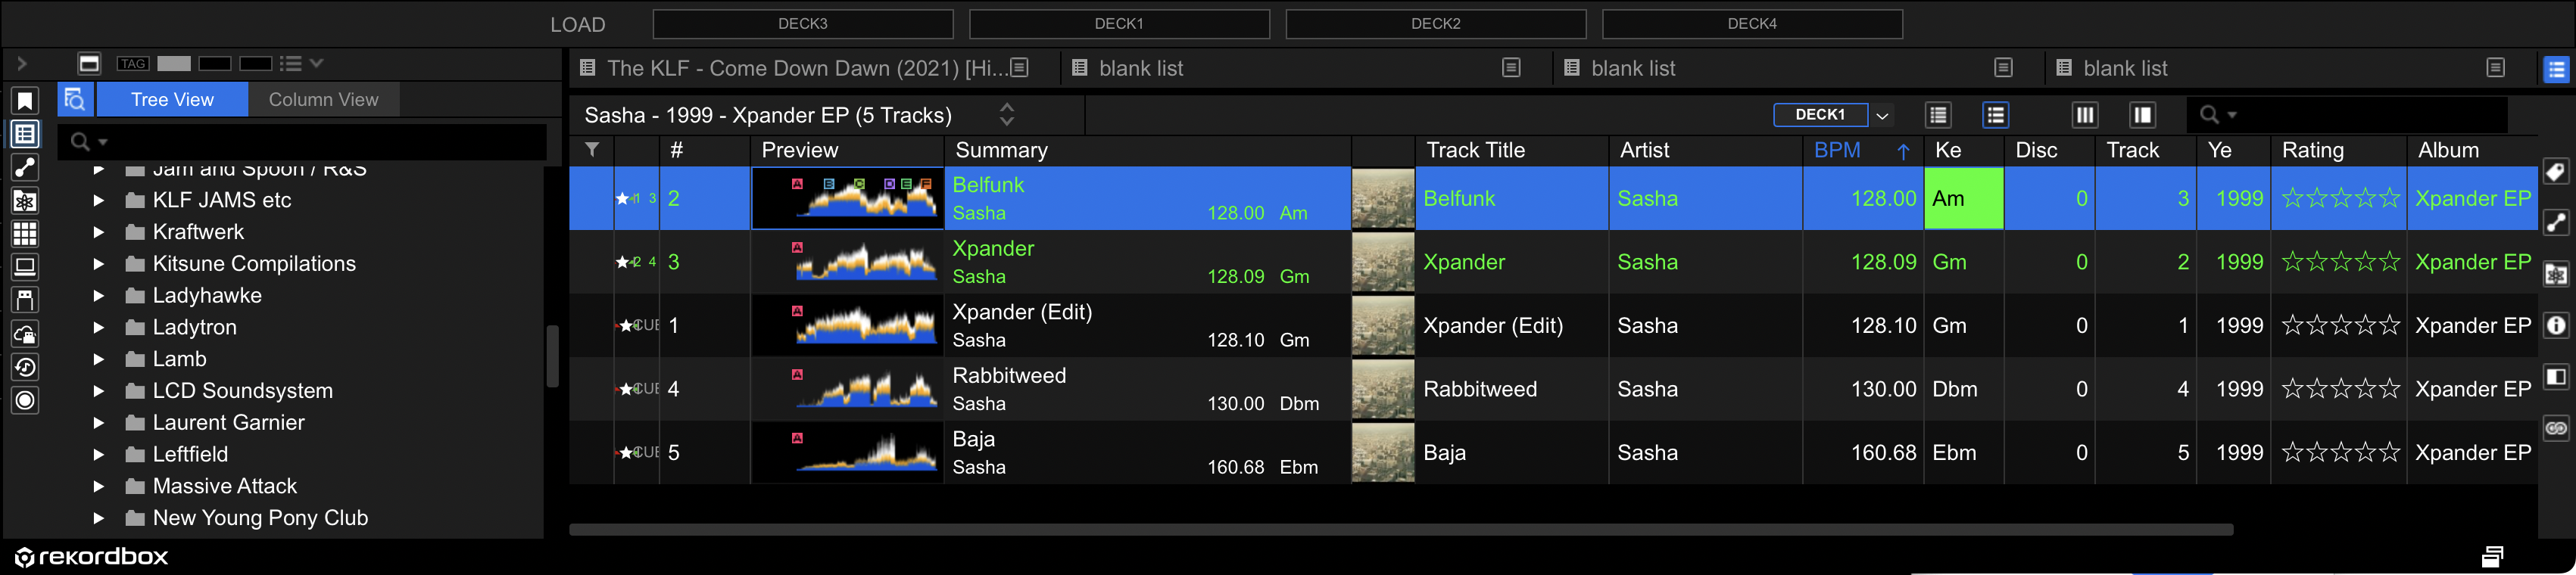The image size is (2576, 575).
Task: Switch to highlighted artwork list view icon
Action: (x=1995, y=115)
